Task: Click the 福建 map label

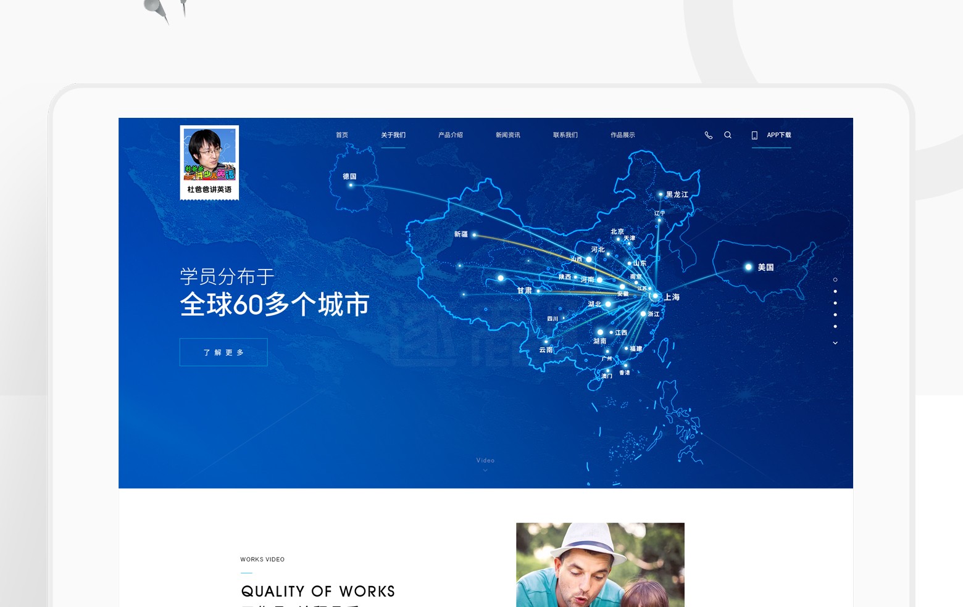Action: (x=636, y=349)
